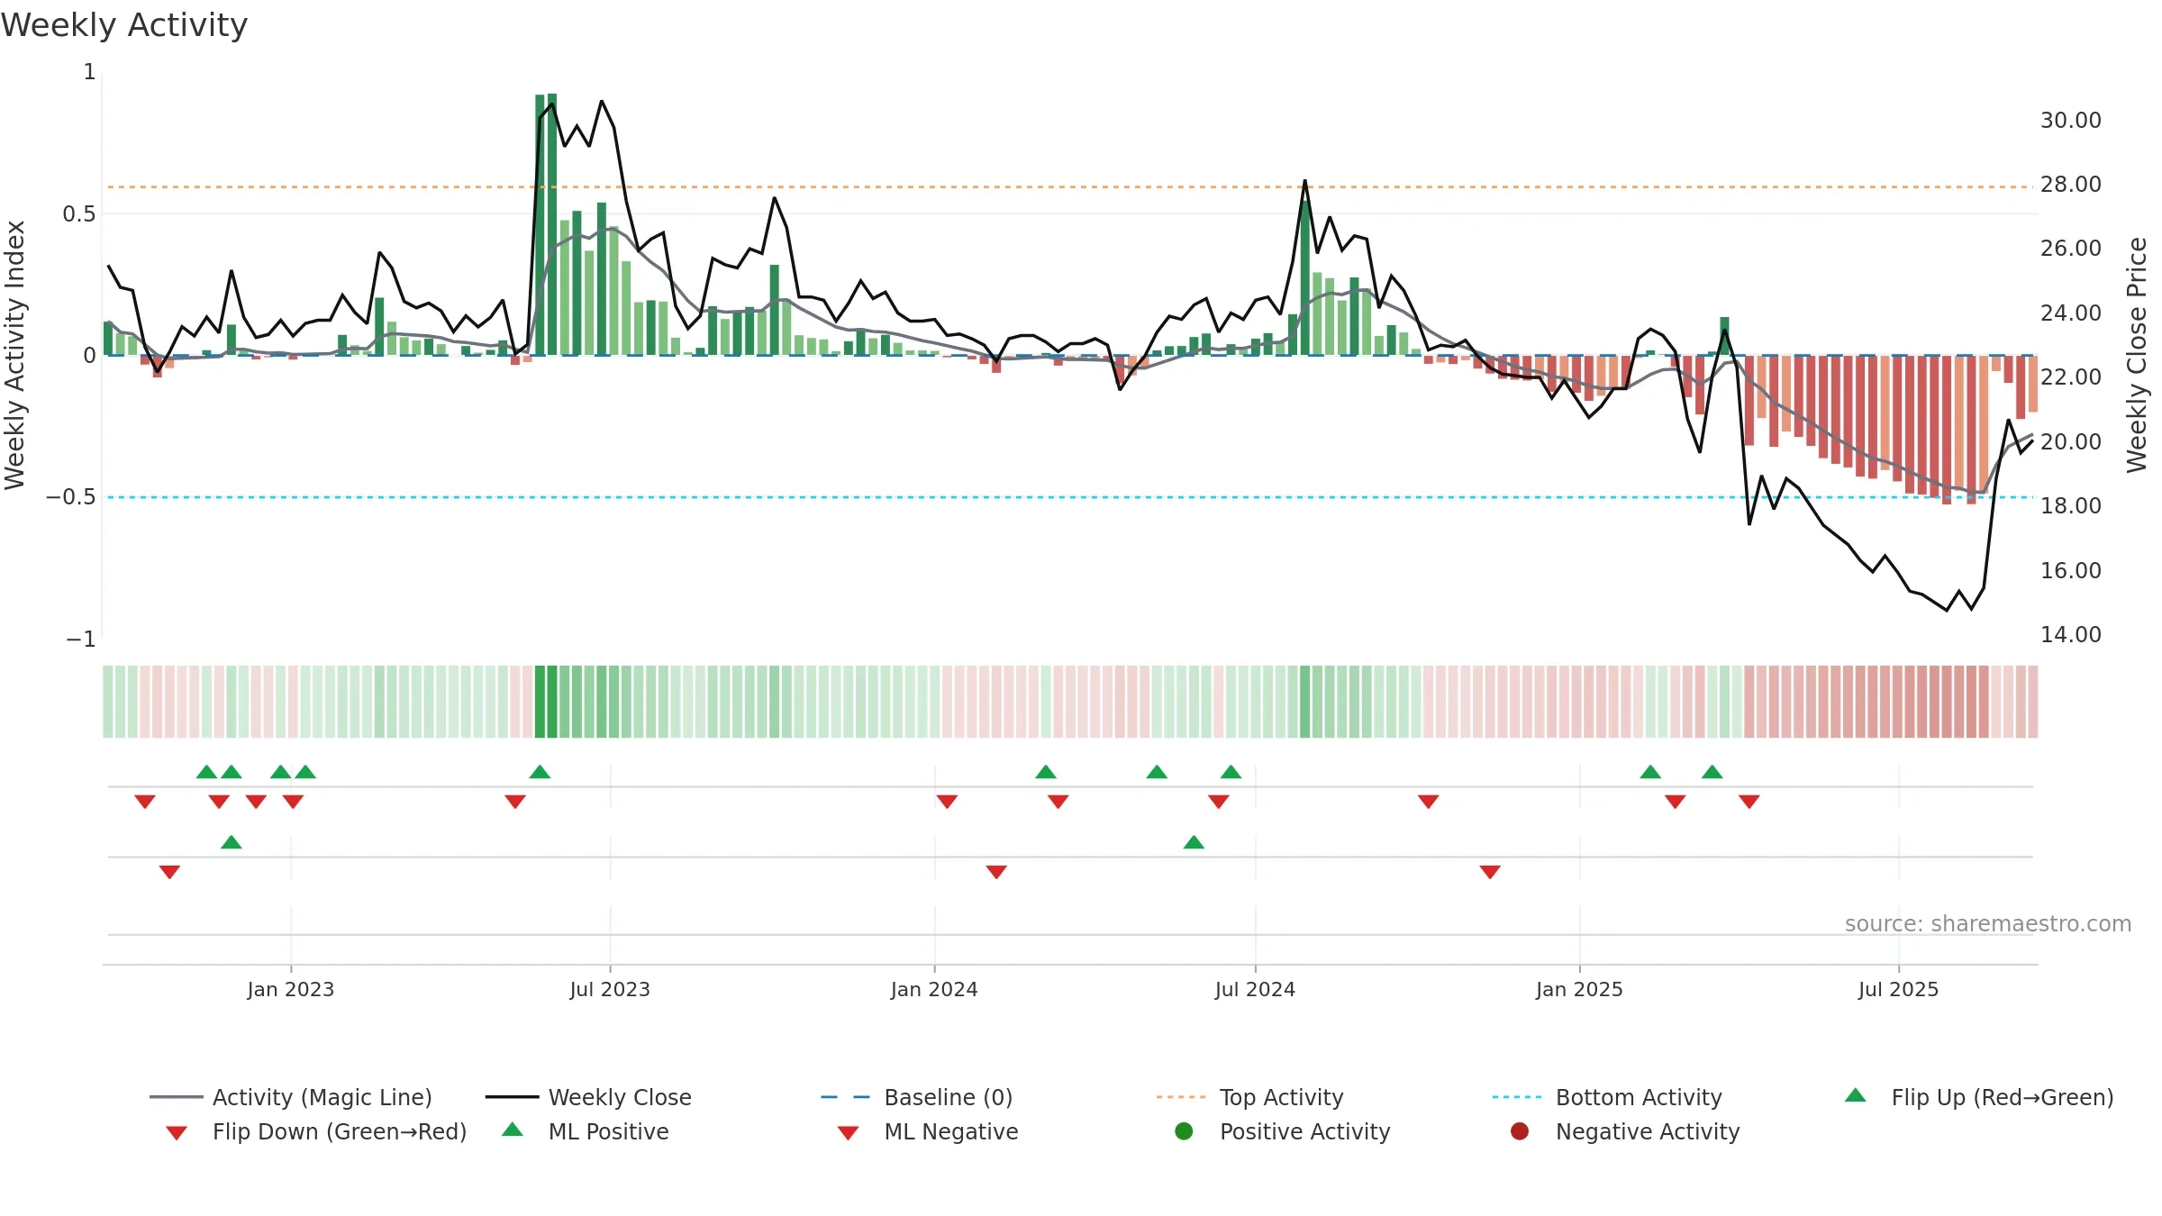This screenshot has width=2162, height=1216.
Task: Toggle the ML Negative legend entry
Action: (x=928, y=1131)
